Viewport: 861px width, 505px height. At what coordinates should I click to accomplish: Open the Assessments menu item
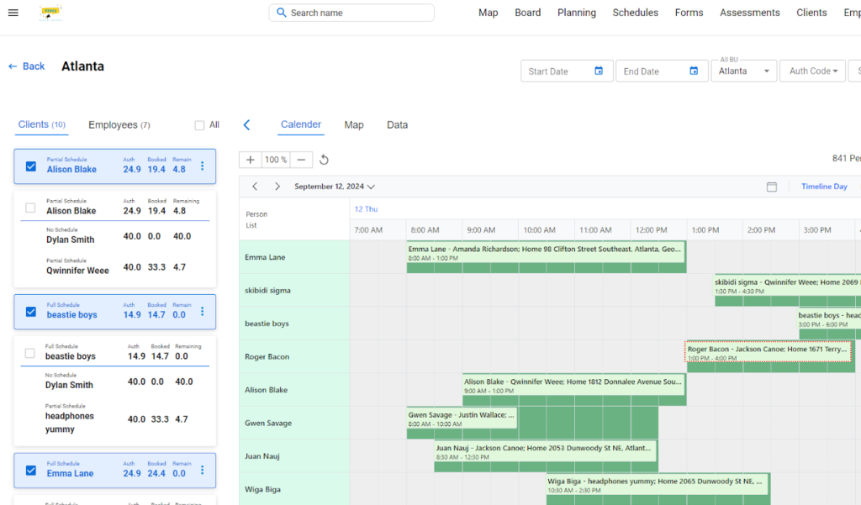coord(749,12)
